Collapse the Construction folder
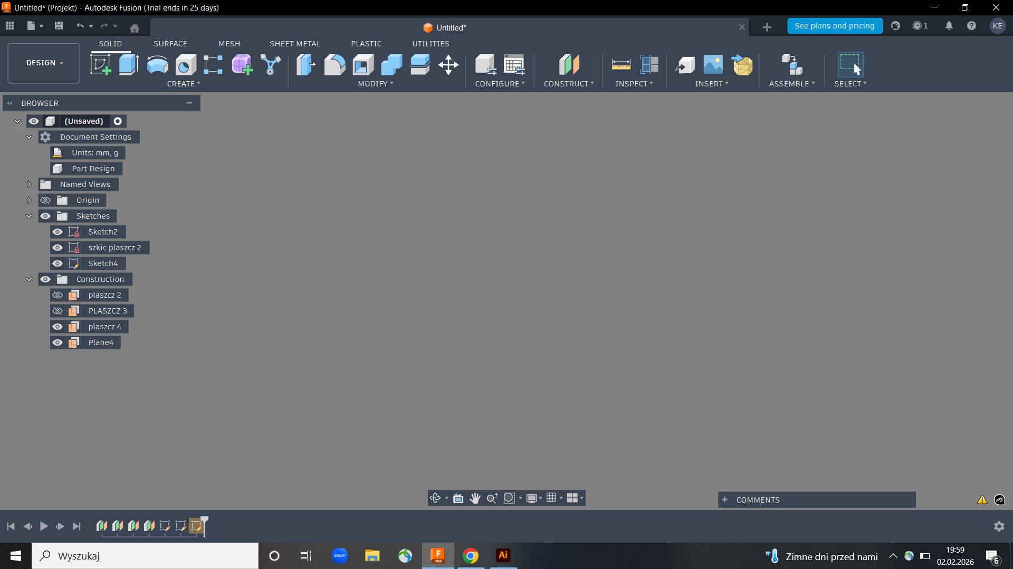 coord(29,279)
